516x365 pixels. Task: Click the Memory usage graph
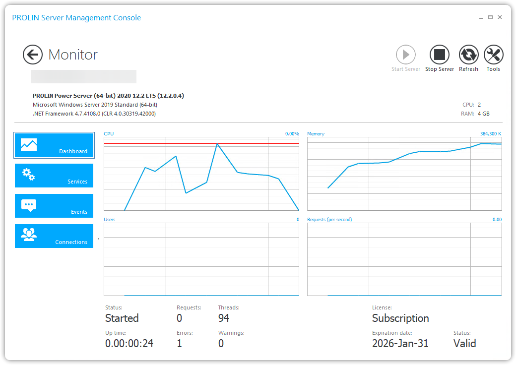coord(404,174)
